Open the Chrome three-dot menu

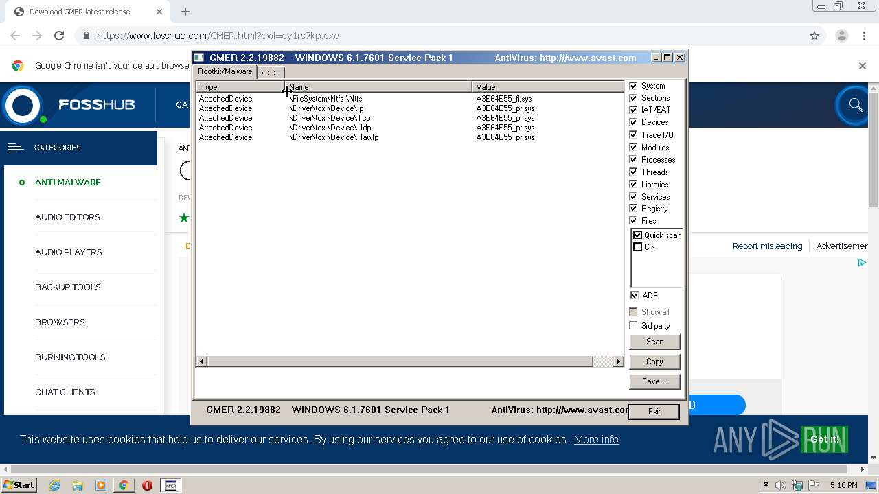863,36
